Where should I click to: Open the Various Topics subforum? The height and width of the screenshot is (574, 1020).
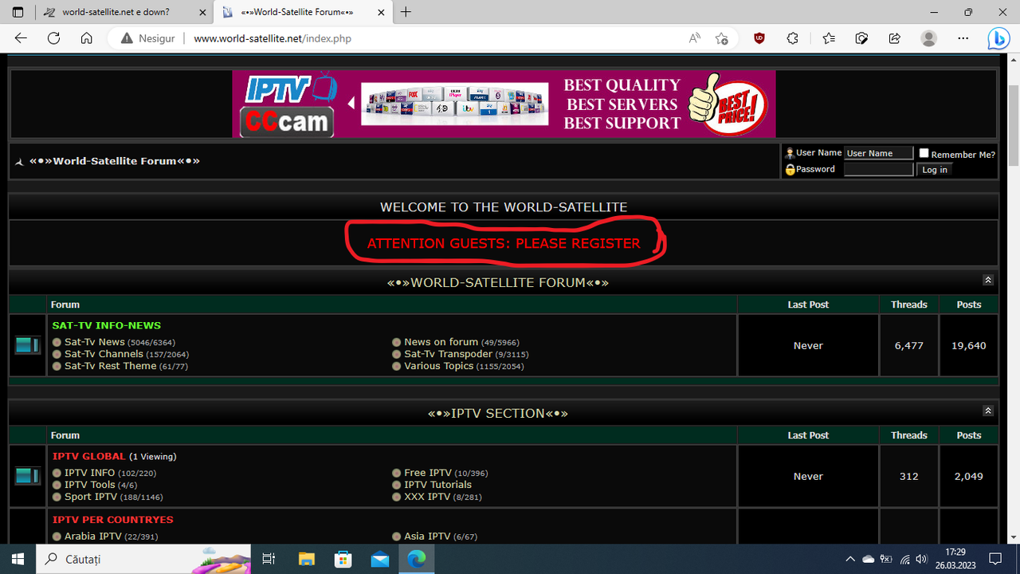(439, 366)
